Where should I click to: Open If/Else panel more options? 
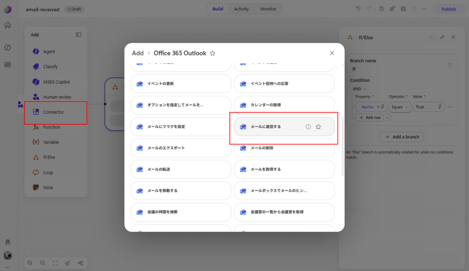tap(431, 37)
